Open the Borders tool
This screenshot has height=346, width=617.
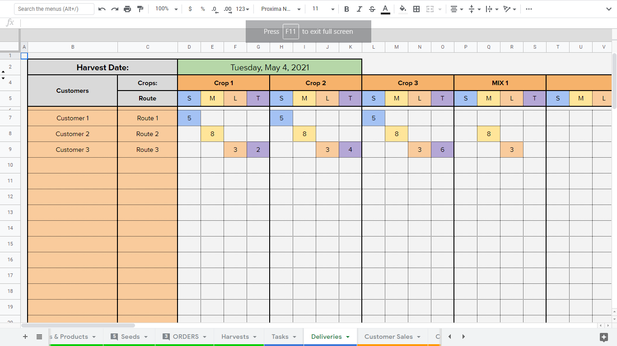416,9
